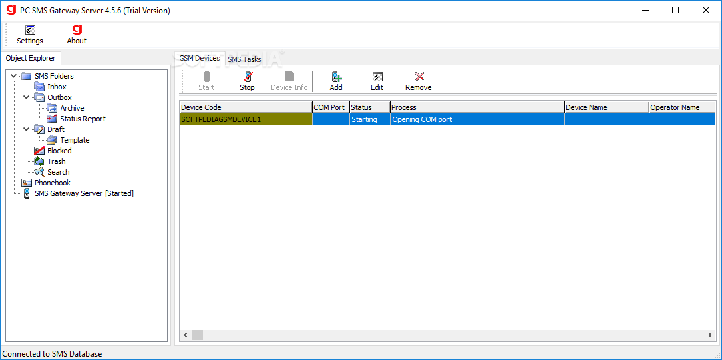Select SMS Gateway Server [Started] item
The width and height of the screenshot is (722, 360).
(x=84, y=193)
